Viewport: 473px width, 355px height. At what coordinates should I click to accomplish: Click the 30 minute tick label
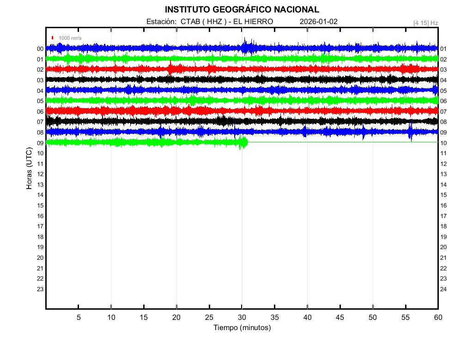tap(242, 317)
